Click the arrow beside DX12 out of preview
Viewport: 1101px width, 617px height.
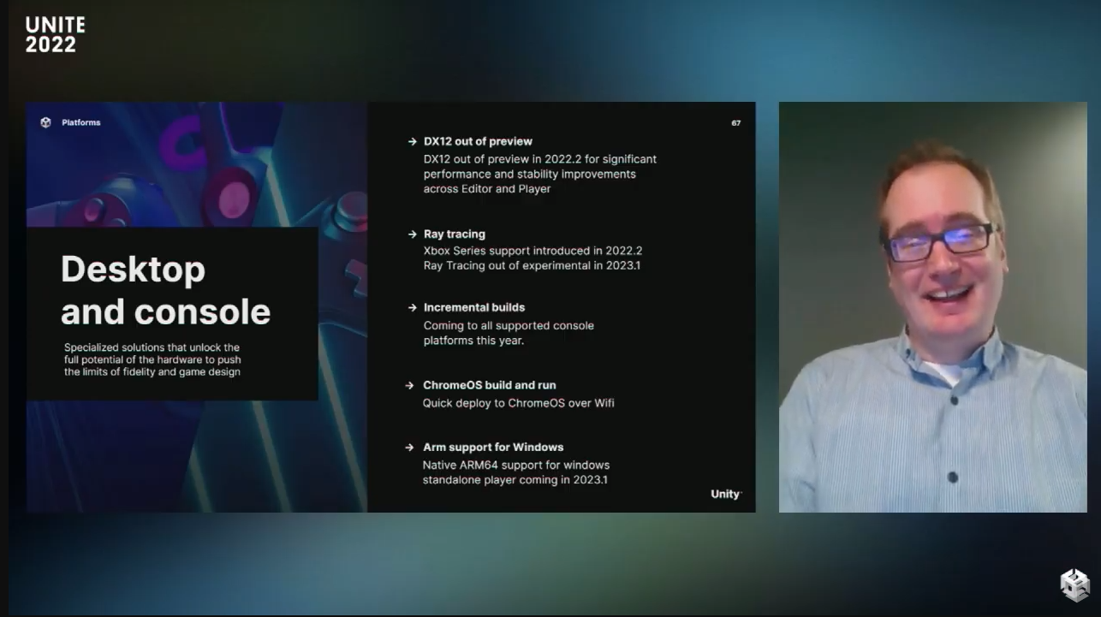(x=413, y=142)
